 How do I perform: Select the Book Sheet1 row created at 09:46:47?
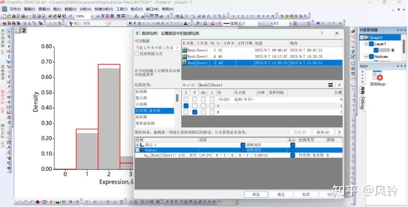[x=262, y=50]
